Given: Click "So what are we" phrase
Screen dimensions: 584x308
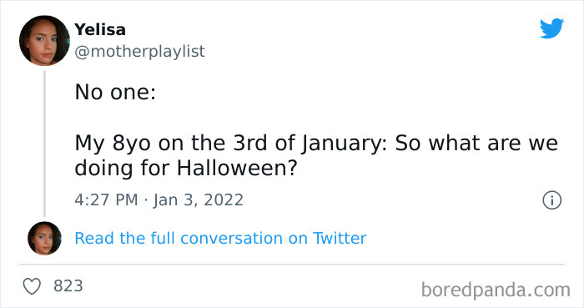Looking at the screenshot, I should click(x=476, y=143).
